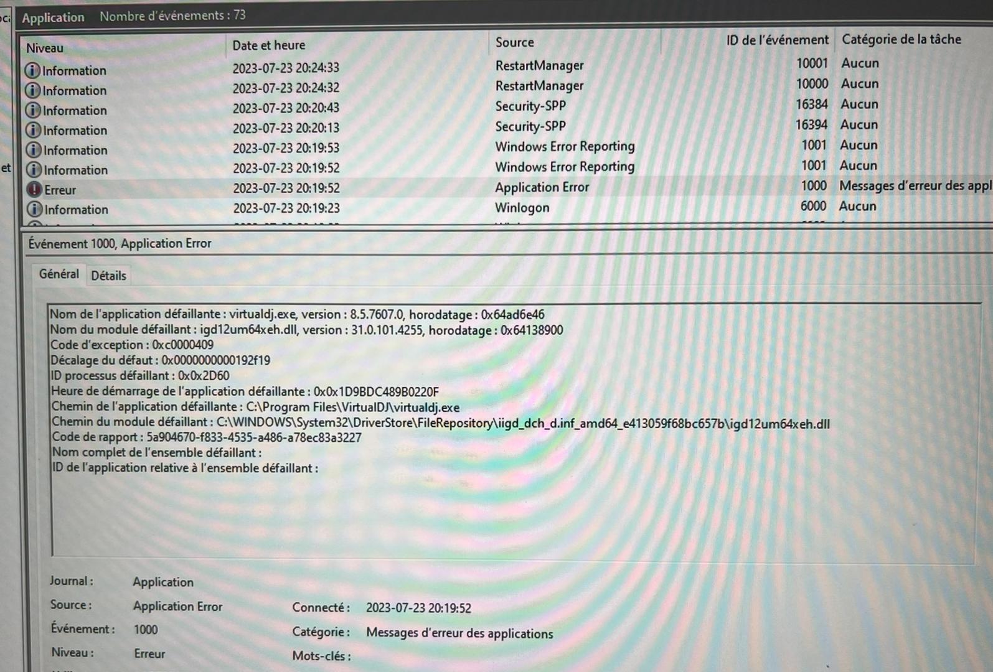Click Catégorie value 'Messages d'erreur des applications'

[x=459, y=633]
